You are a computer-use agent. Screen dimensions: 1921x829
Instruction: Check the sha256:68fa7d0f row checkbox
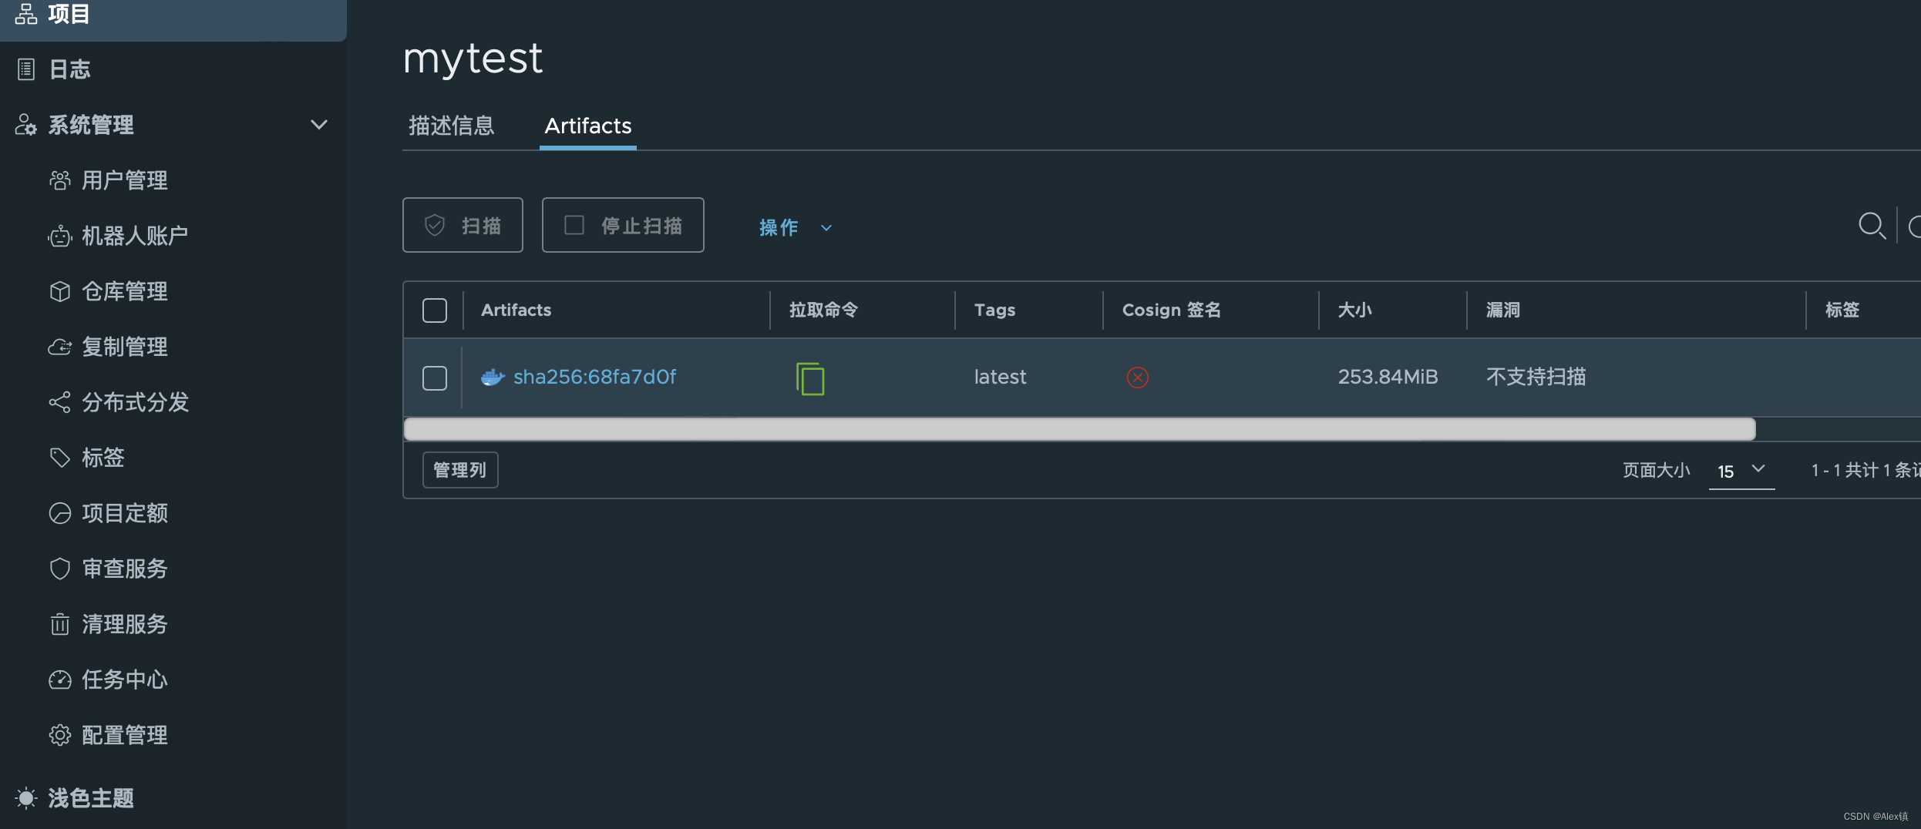click(435, 378)
